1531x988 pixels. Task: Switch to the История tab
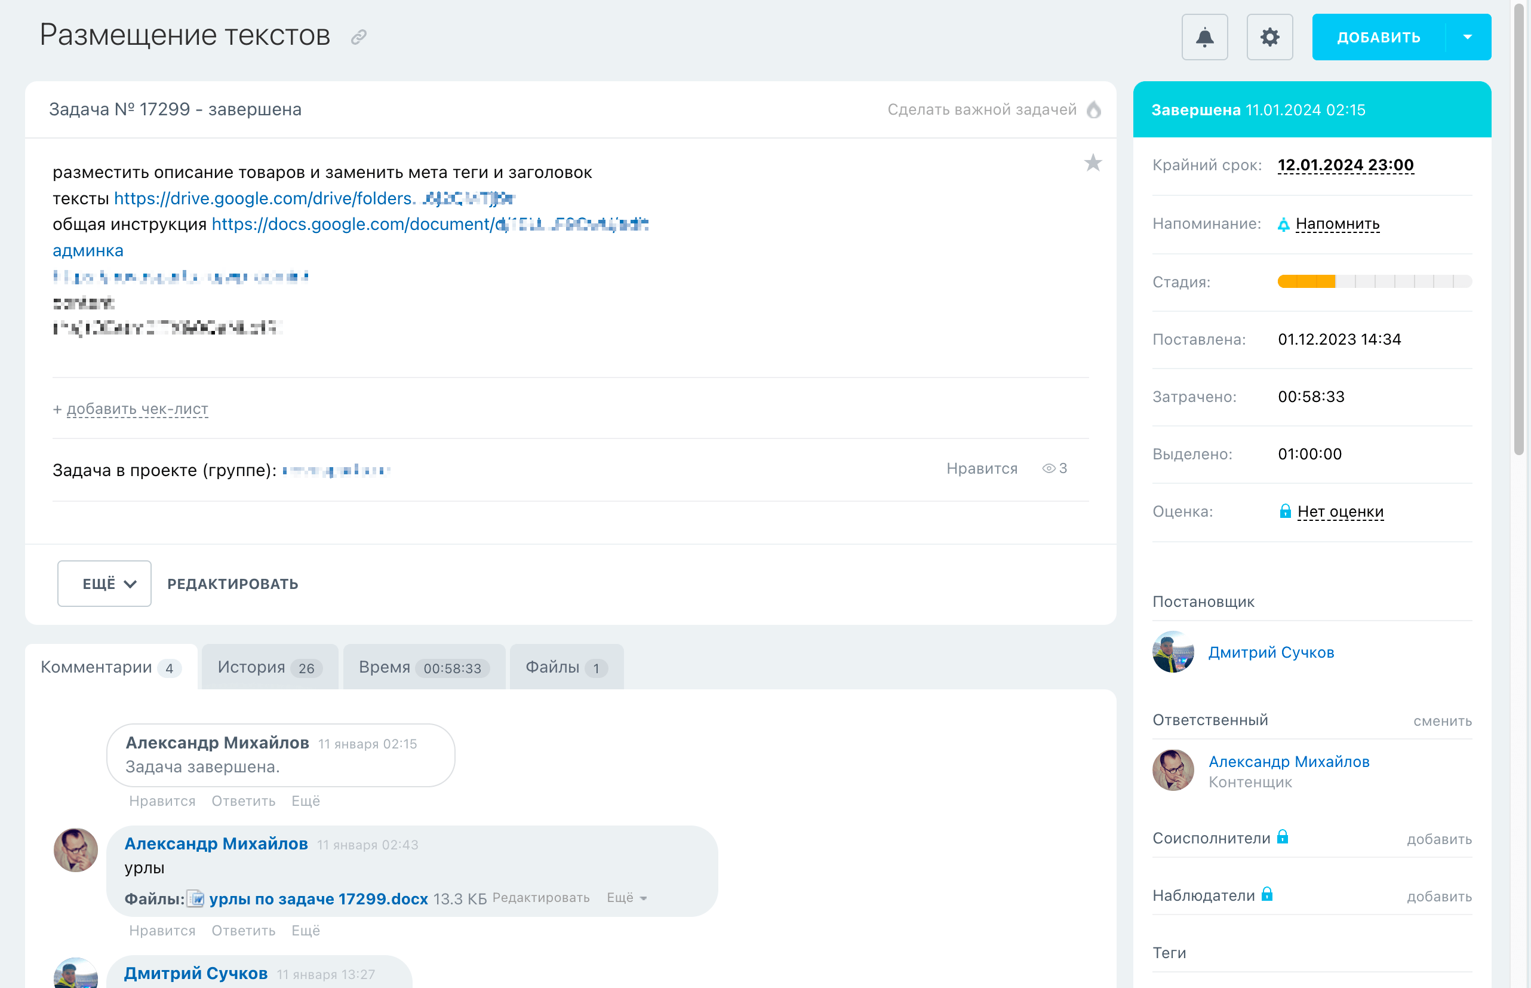(269, 667)
